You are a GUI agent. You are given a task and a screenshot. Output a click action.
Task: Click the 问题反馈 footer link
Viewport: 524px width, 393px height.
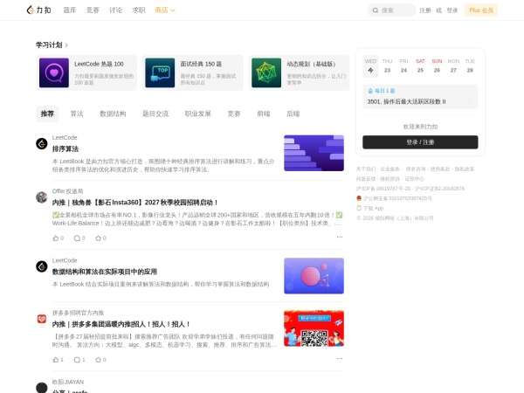[366, 179]
